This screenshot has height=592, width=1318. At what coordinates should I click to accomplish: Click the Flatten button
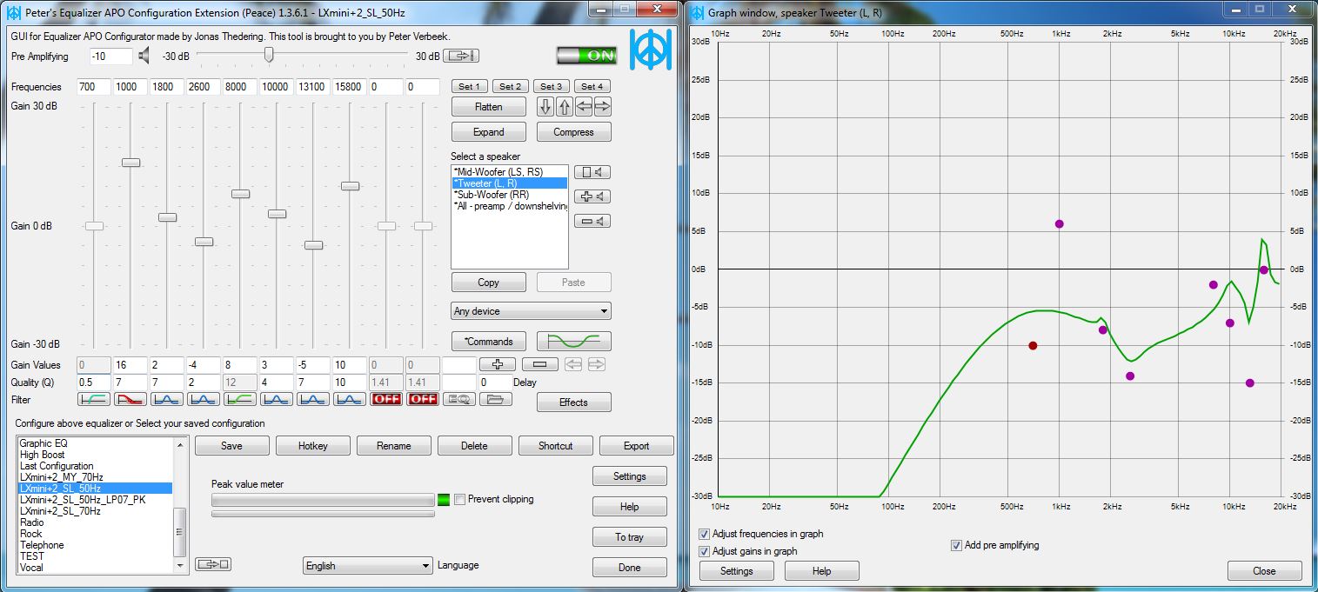[x=489, y=107]
